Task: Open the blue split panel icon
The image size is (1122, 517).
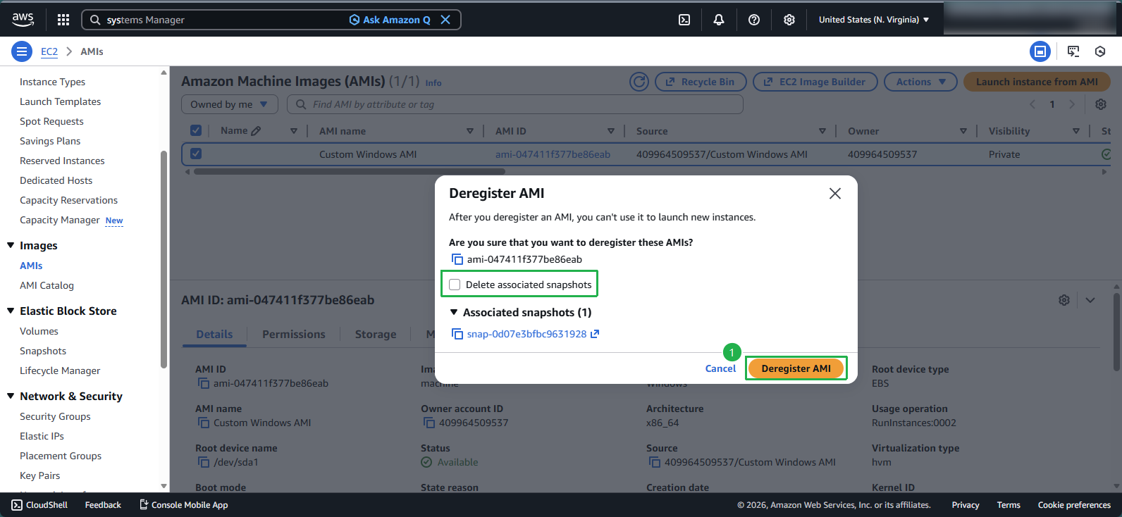Action: point(1040,51)
